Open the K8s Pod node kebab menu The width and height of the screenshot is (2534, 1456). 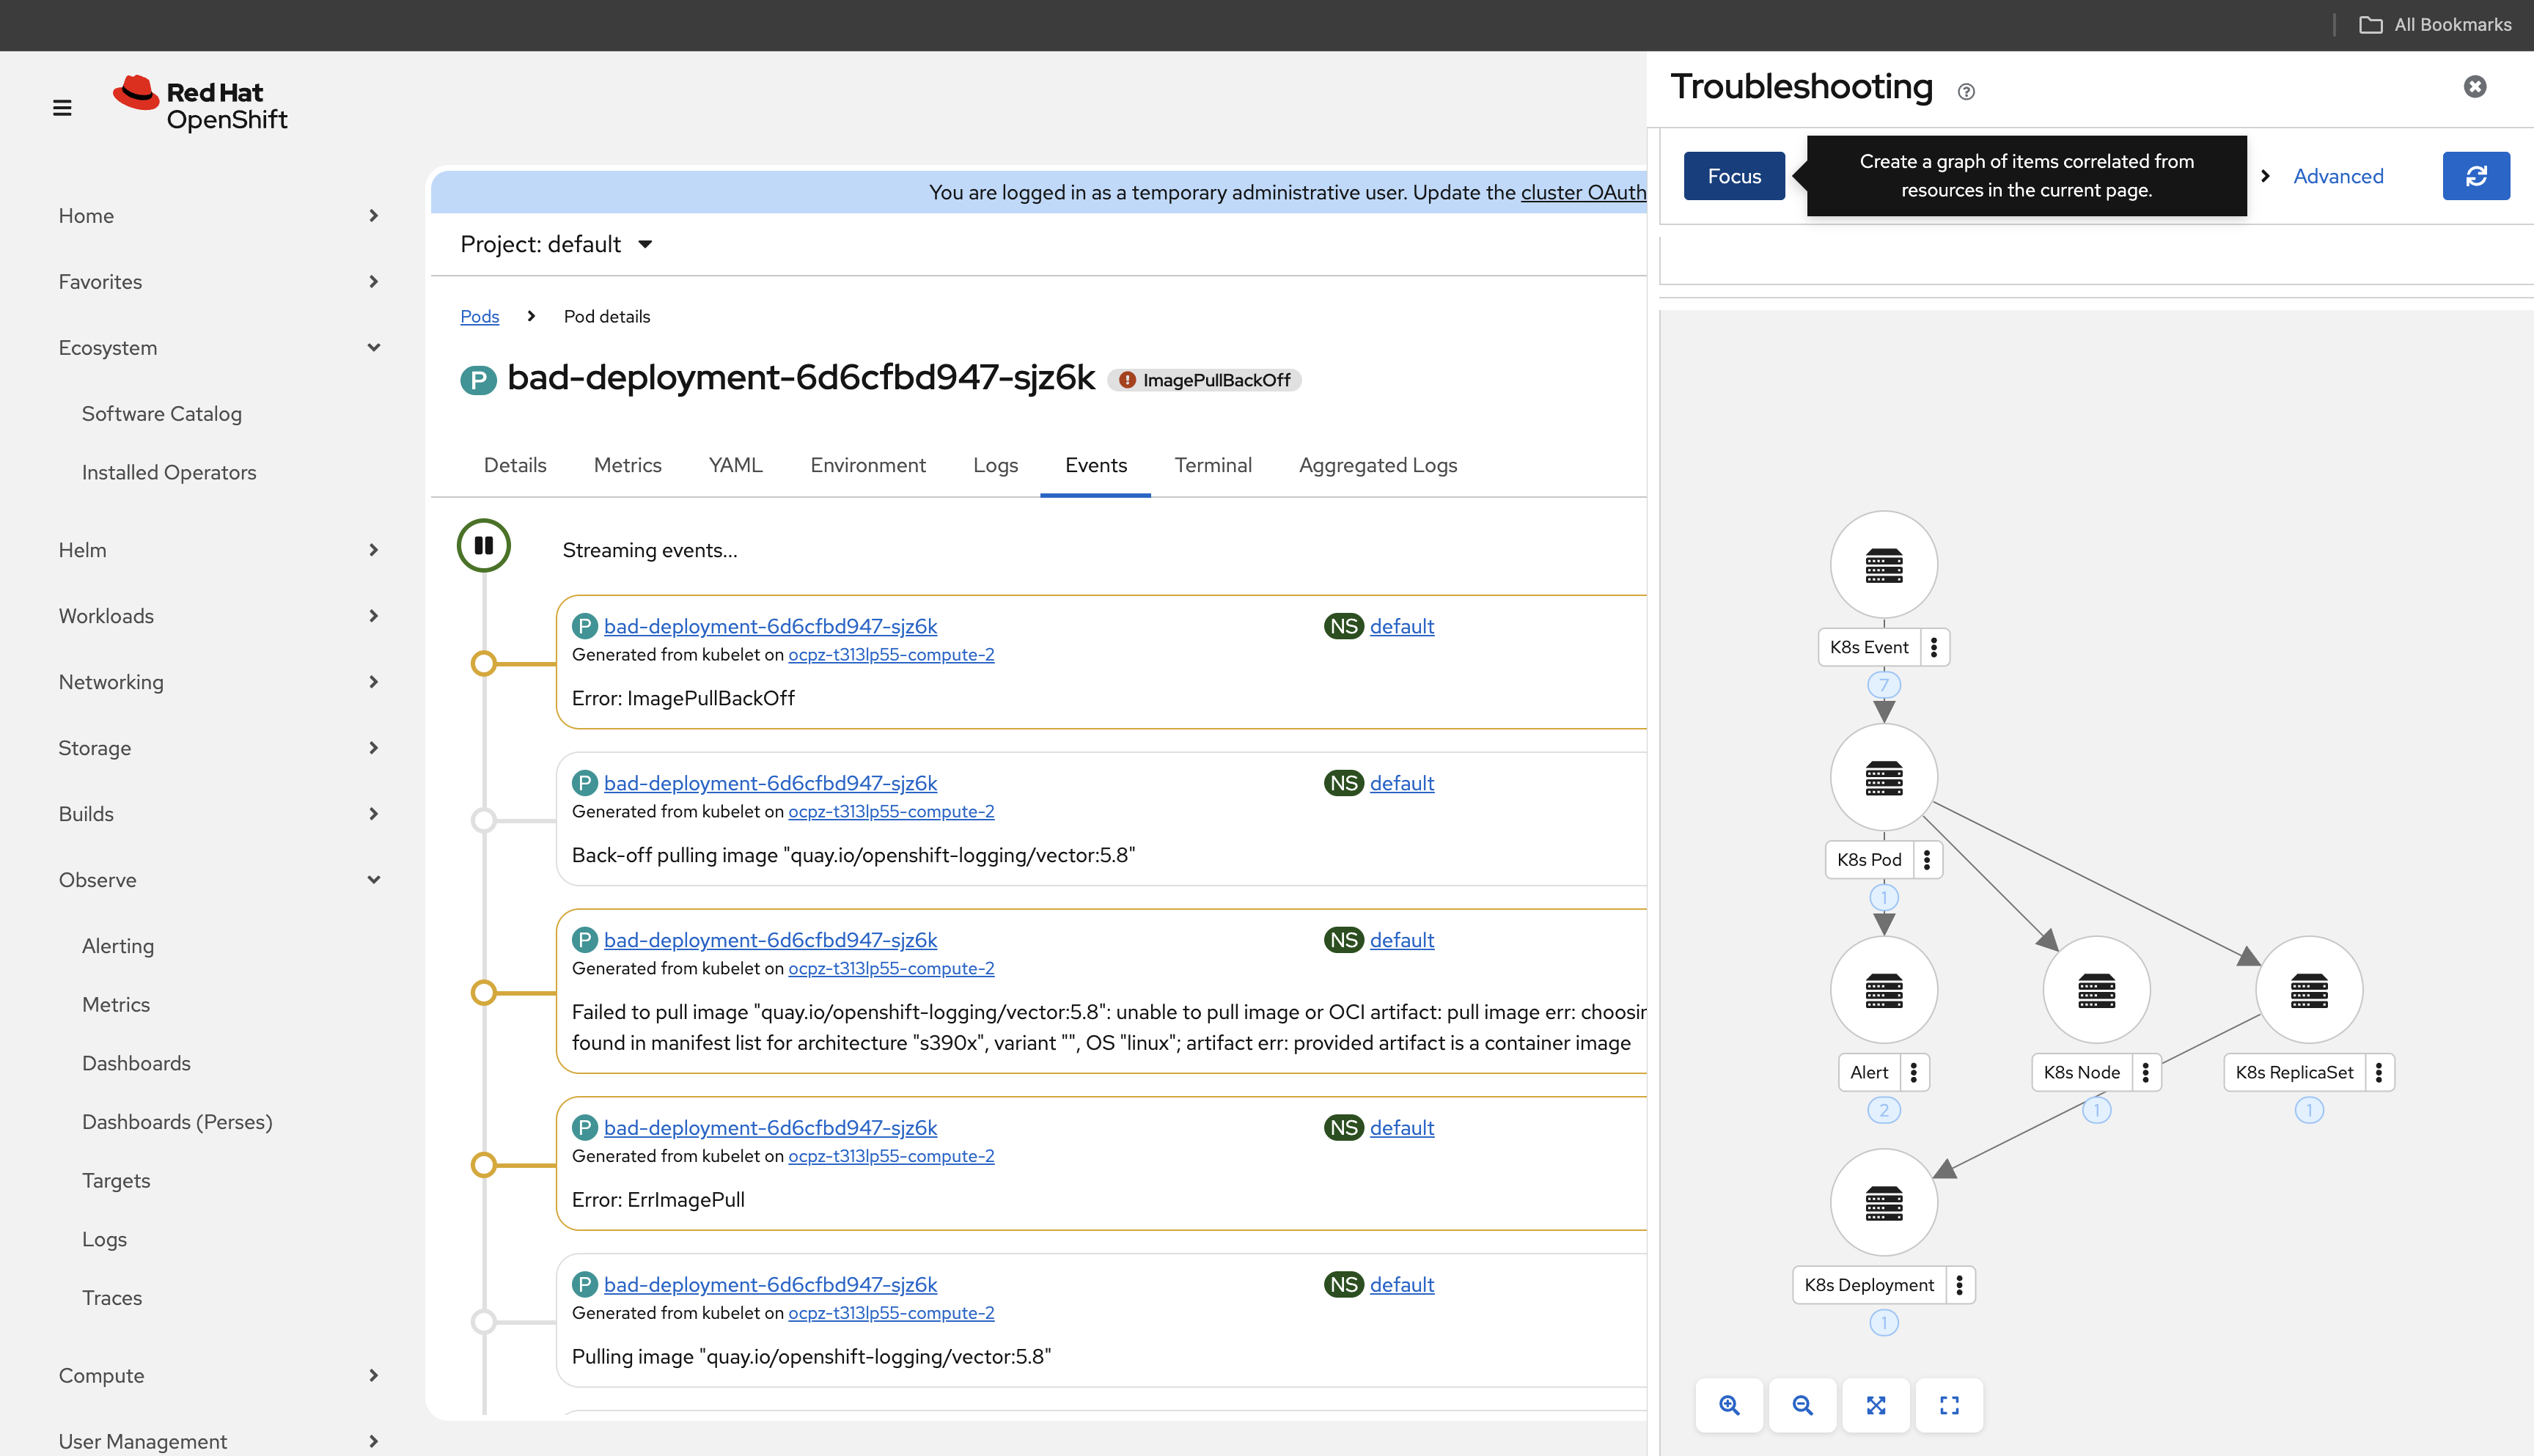pyautogui.click(x=1926, y=860)
